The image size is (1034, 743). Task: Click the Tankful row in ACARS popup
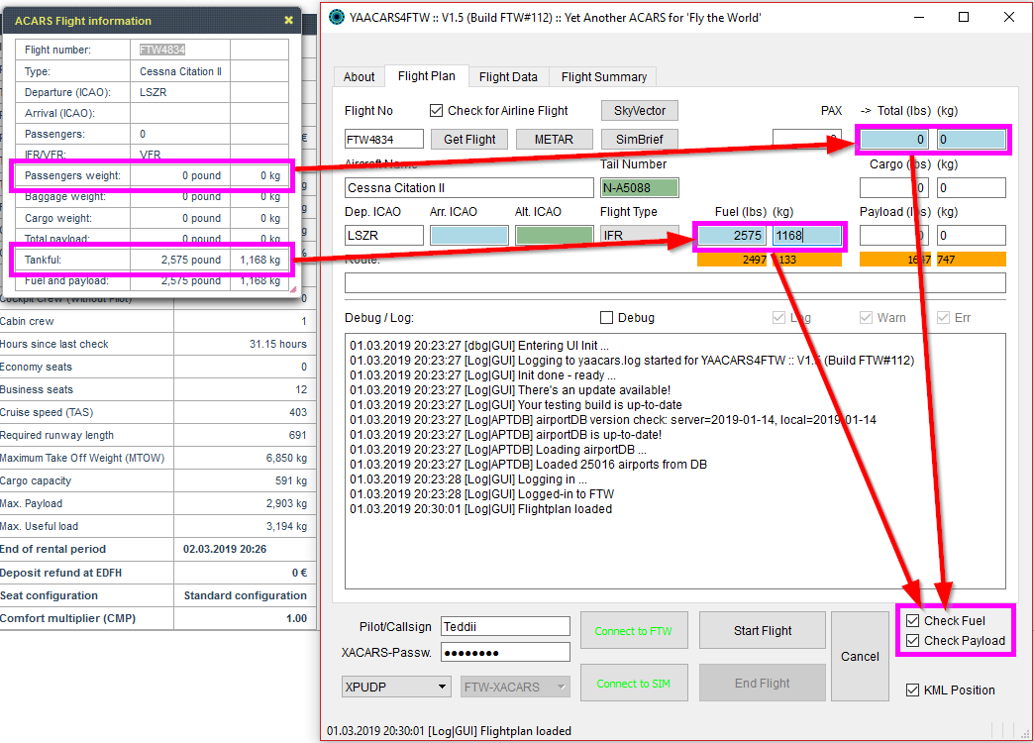pyautogui.click(x=152, y=260)
